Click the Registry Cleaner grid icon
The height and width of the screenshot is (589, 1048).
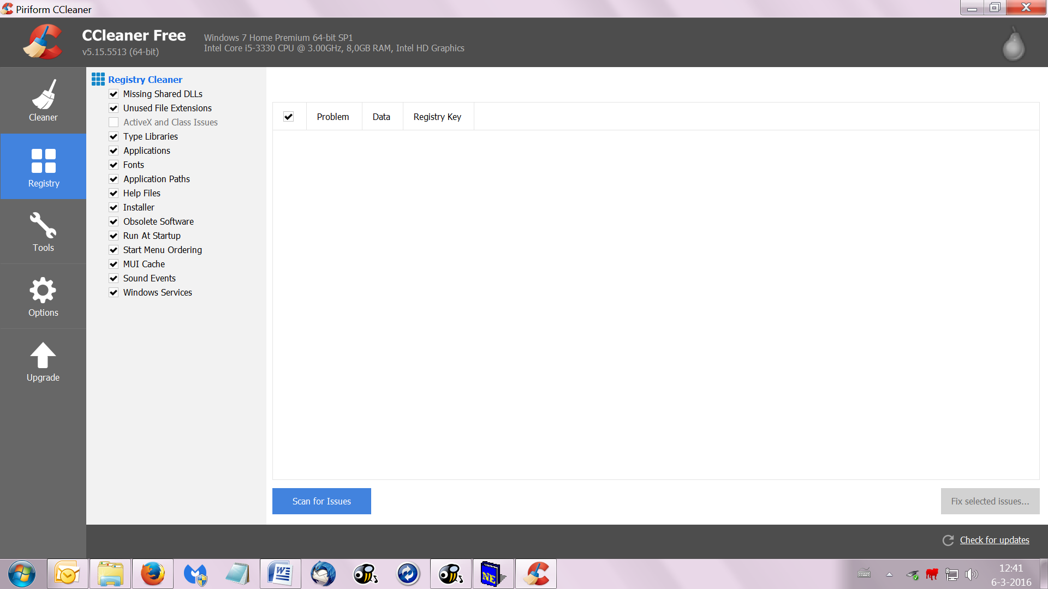click(98, 79)
